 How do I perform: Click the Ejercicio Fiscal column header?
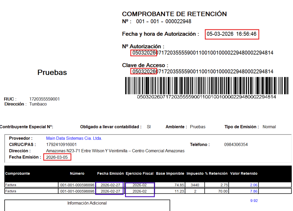click(x=140, y=174)
